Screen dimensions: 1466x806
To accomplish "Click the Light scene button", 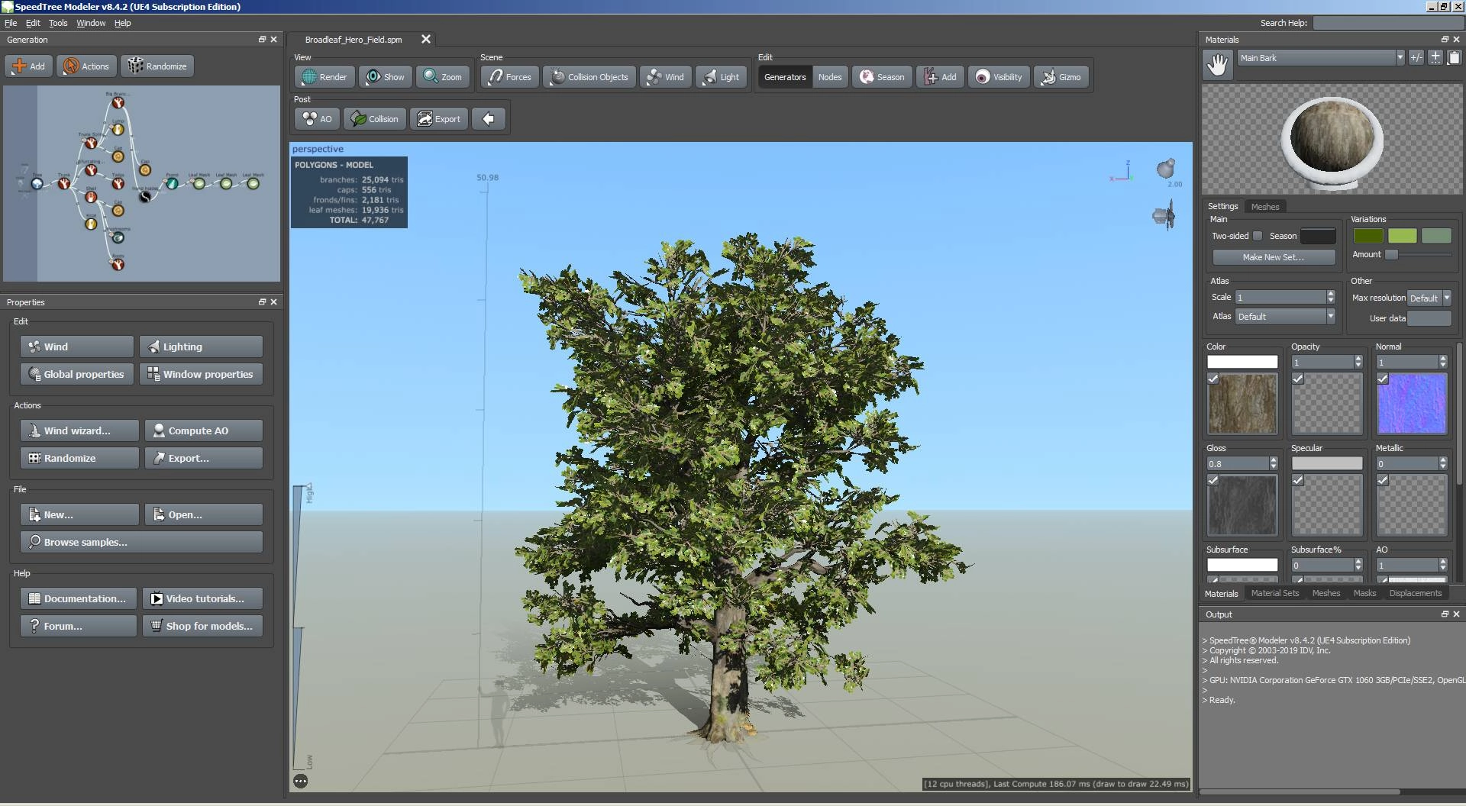I will point(721,77).
